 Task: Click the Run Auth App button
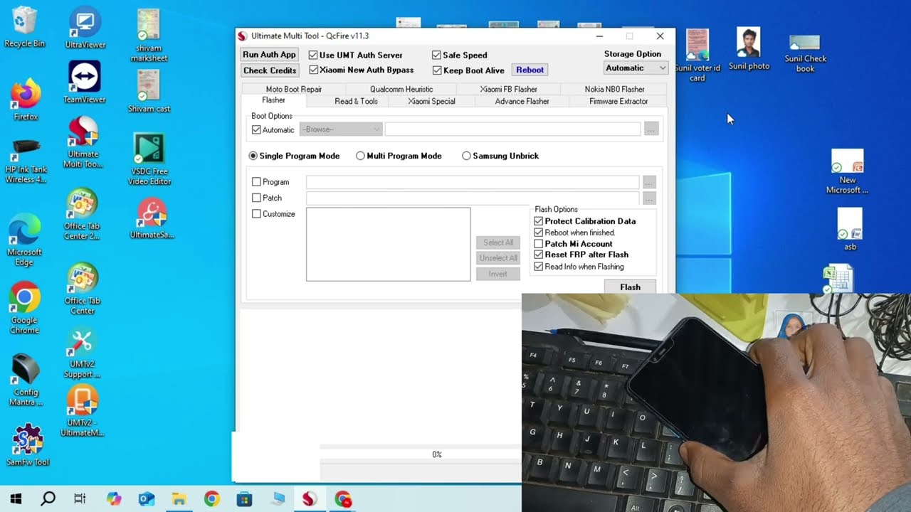(269, 55)
